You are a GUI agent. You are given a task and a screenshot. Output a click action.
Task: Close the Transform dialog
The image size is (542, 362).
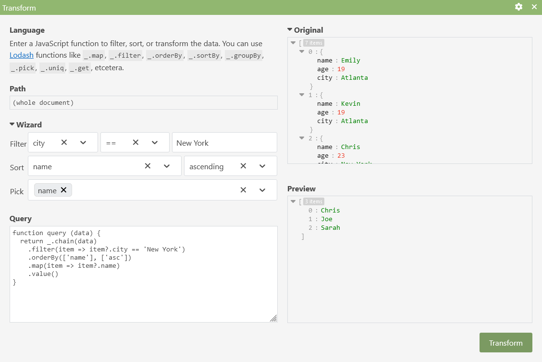(x=534, y=7)
